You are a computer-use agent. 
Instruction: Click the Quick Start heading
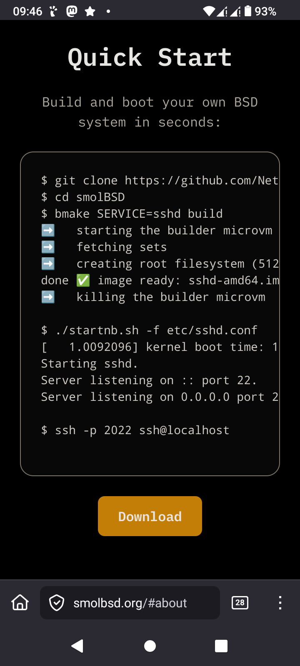tap(150, 57)
